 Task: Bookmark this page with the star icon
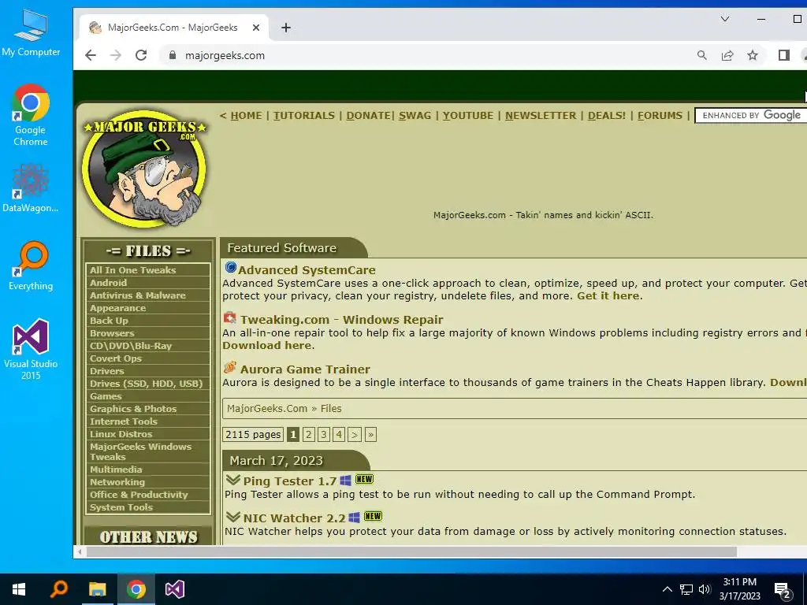[753, 55]
